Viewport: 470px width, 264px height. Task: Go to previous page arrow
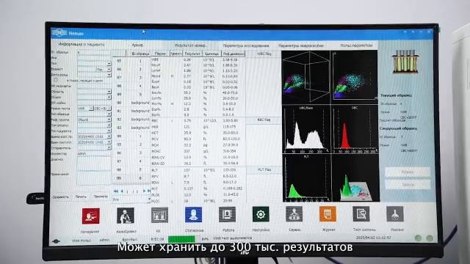[122, 191]
